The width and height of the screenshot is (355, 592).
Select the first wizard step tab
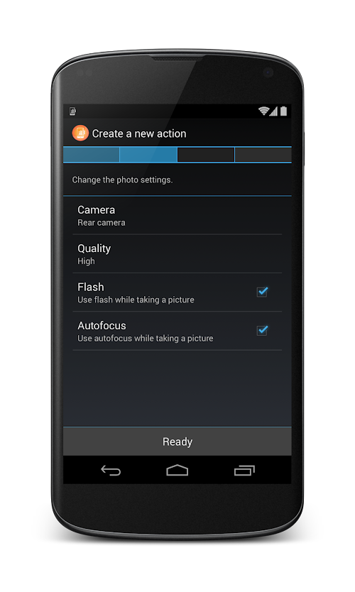[x=91, y=155]
